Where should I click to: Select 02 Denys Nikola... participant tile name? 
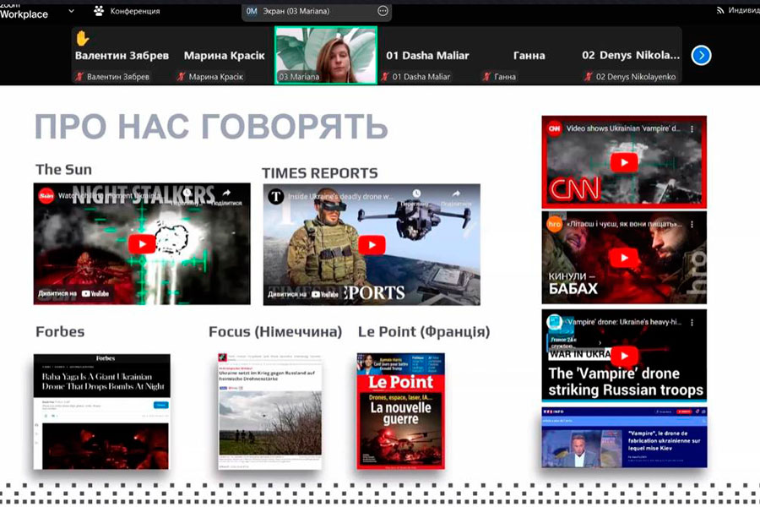coord(631,55)
